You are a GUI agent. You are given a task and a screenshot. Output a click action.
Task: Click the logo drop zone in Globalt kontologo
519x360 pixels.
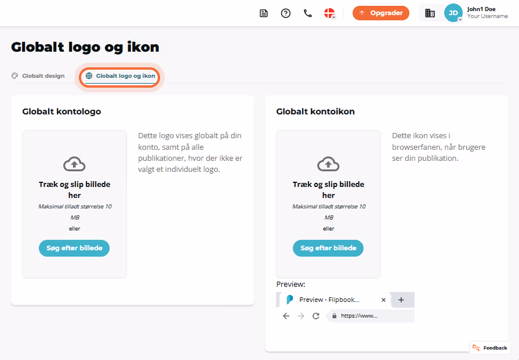coord(74,204)
